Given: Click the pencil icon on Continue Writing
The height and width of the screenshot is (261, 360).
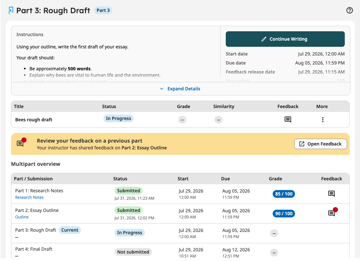Looking at the screenshot, I should coord(264,39).
